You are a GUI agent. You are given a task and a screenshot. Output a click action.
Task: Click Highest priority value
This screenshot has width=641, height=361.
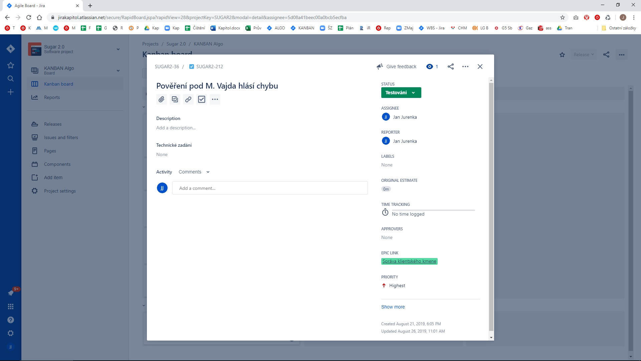(393, 285)
